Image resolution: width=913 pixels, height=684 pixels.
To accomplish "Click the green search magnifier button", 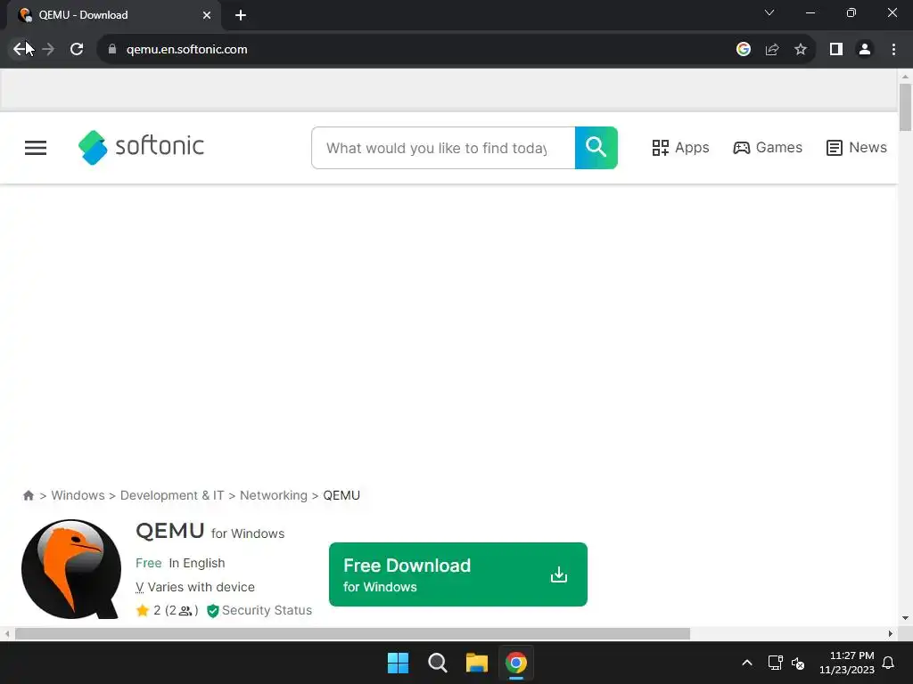I will click(x=596, y=148).
